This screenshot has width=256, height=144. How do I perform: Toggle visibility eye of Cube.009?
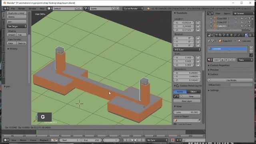pos(242,18)
